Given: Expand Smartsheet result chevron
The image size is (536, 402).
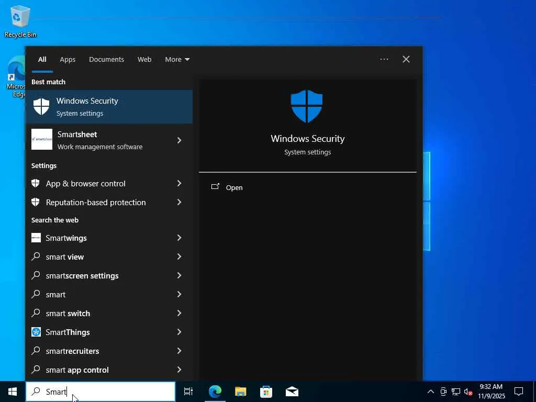Looking at the screenshot, I should [x=179, y=140].
